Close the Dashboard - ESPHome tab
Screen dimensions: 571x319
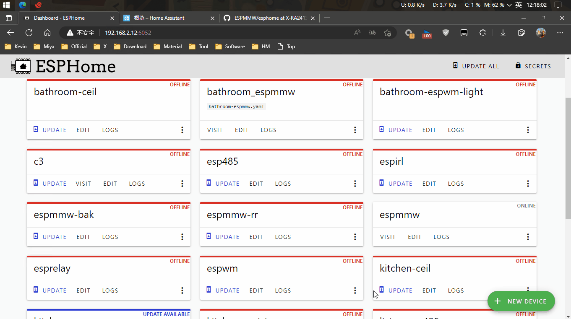coord(112,18)
